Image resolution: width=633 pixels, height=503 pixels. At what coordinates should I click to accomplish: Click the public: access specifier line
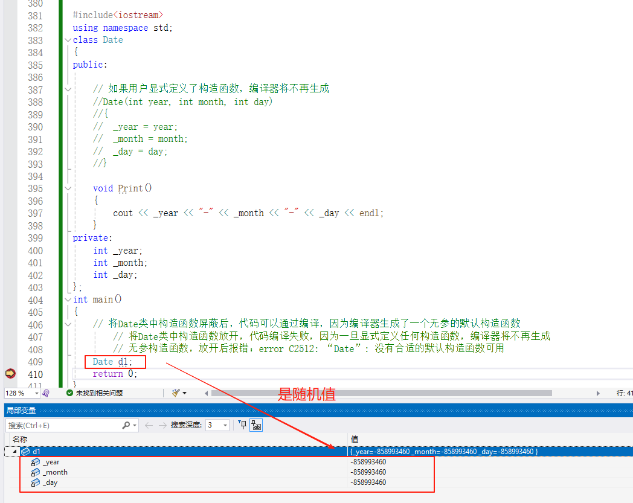coord(90,65)
